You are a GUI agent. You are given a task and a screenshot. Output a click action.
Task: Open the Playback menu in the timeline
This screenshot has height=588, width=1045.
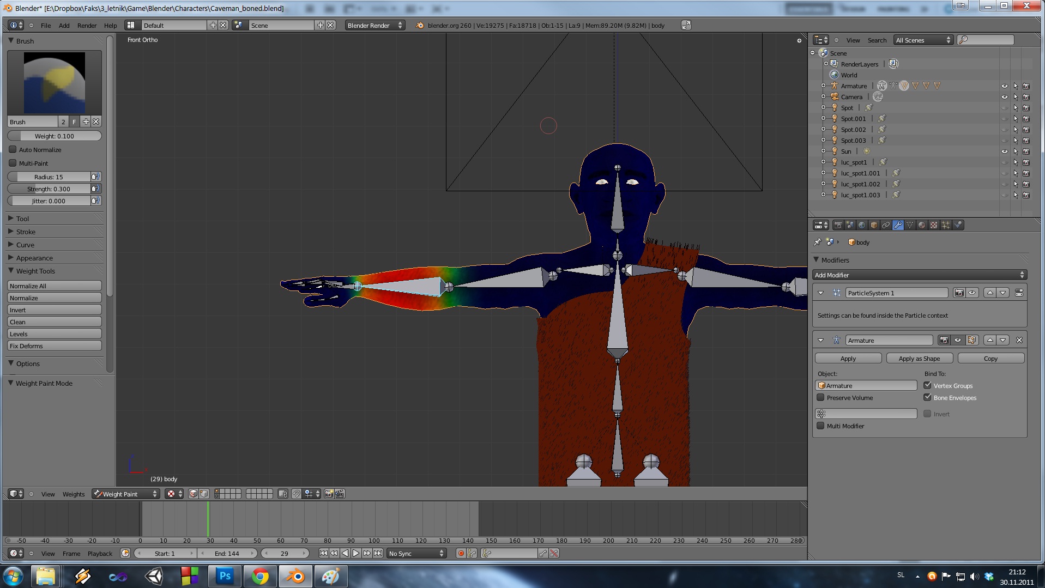pyautogui.click(x=100, y=554)
